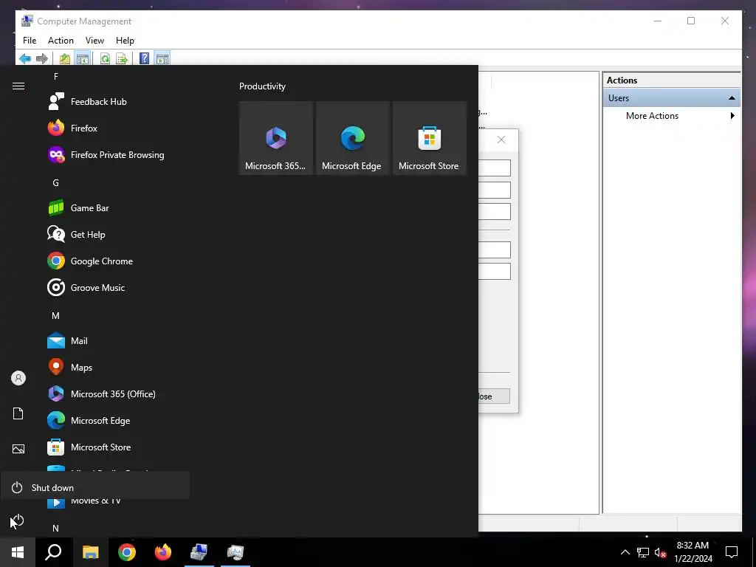Click the Power icon in Start sidebar
756x567 pixels.
tap(18, 520)
